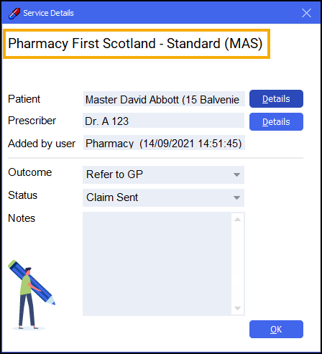Select the Refer to GP outcome field
The image size is (322, 354).
163,174
